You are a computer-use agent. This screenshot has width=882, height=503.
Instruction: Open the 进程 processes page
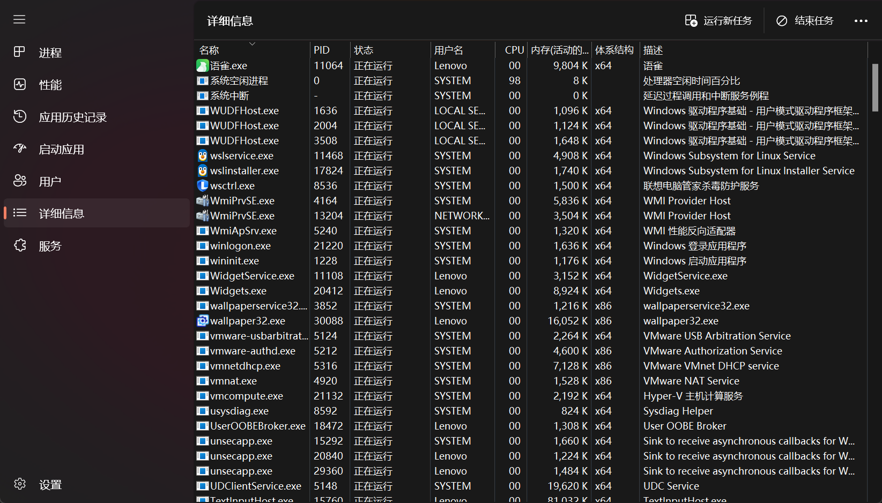[x=97, y=53]
